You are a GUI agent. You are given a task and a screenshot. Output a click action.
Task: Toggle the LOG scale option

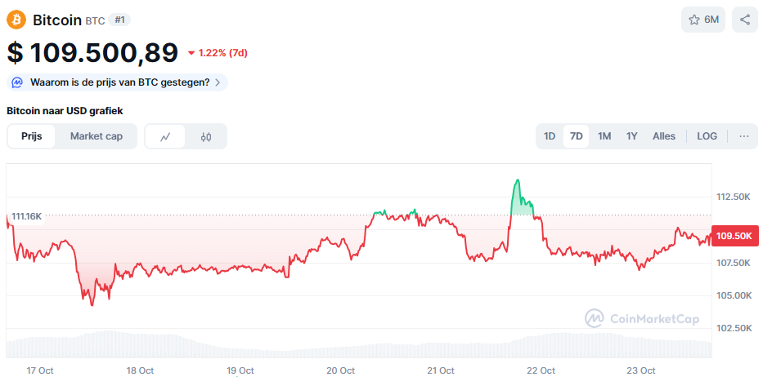[707, 136]
